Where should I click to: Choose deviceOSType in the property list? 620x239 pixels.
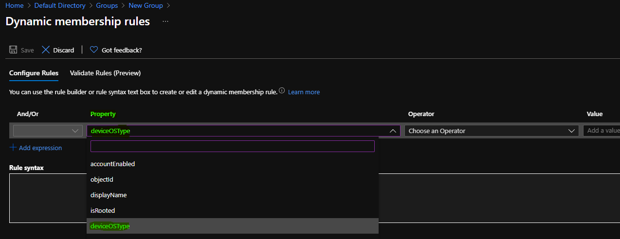click(233, 226)
